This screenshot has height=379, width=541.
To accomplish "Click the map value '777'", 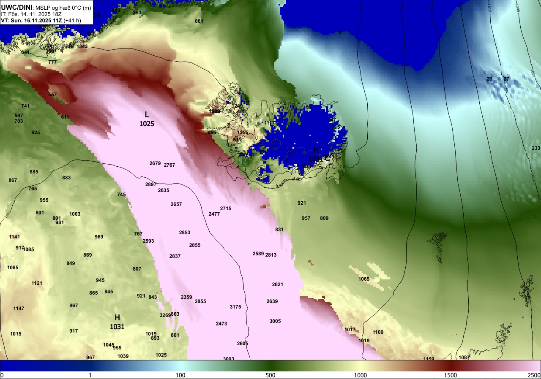I will pos(52,62).
